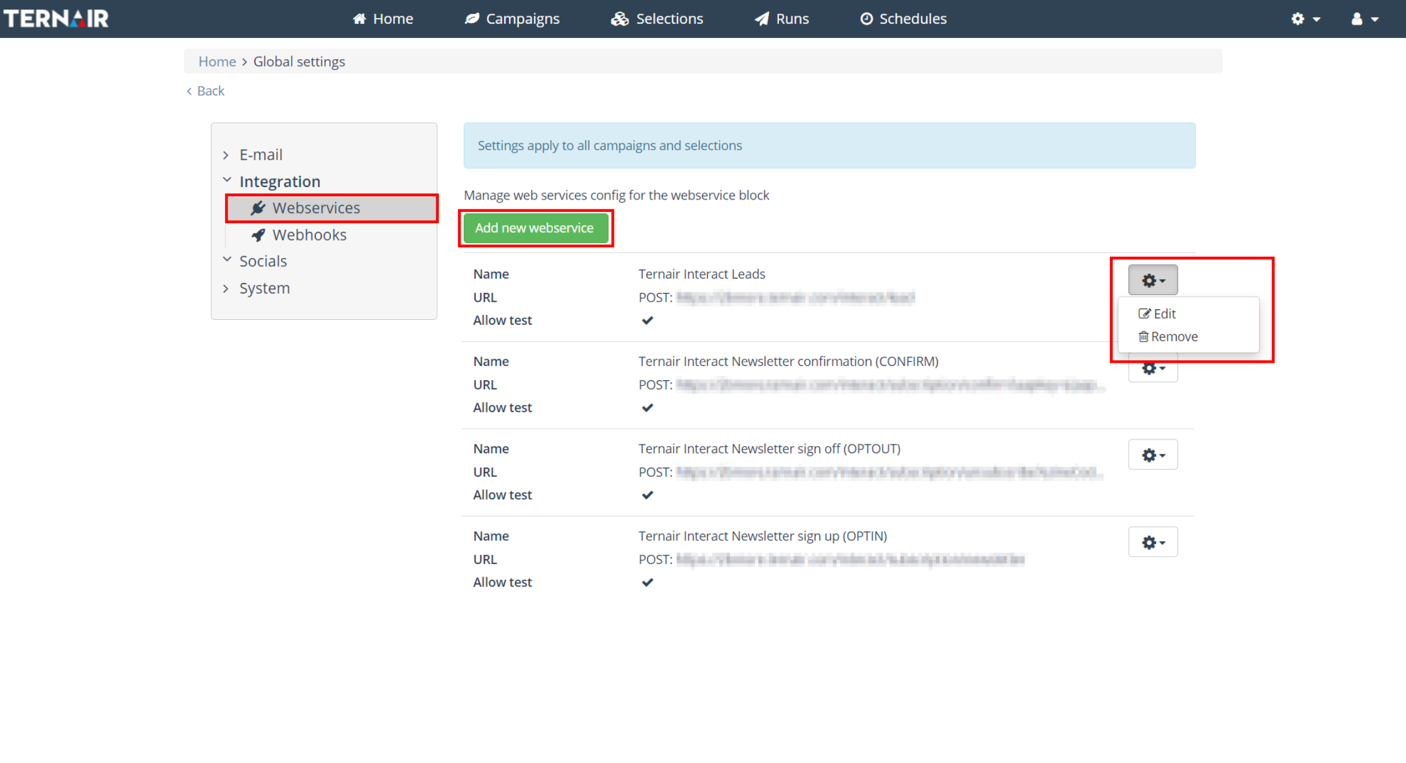
Task: Go to Home in the navbar
Action: pos(383,19)
